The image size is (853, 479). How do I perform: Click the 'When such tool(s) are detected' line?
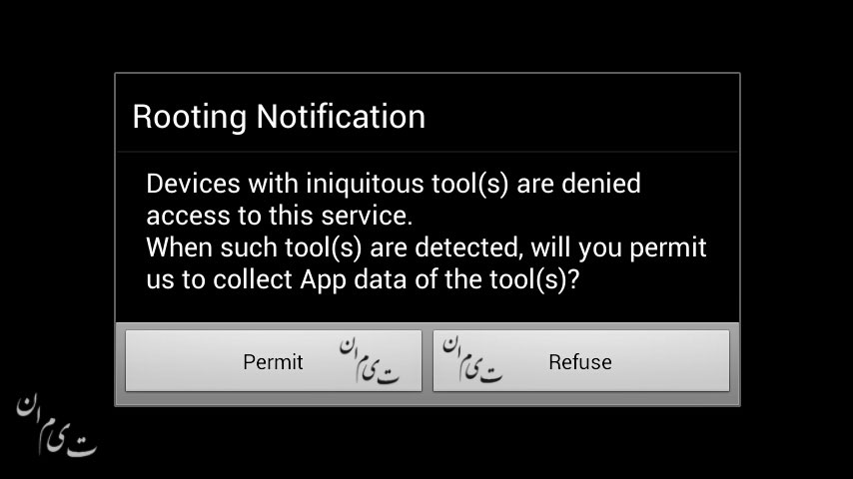[426, 248]
